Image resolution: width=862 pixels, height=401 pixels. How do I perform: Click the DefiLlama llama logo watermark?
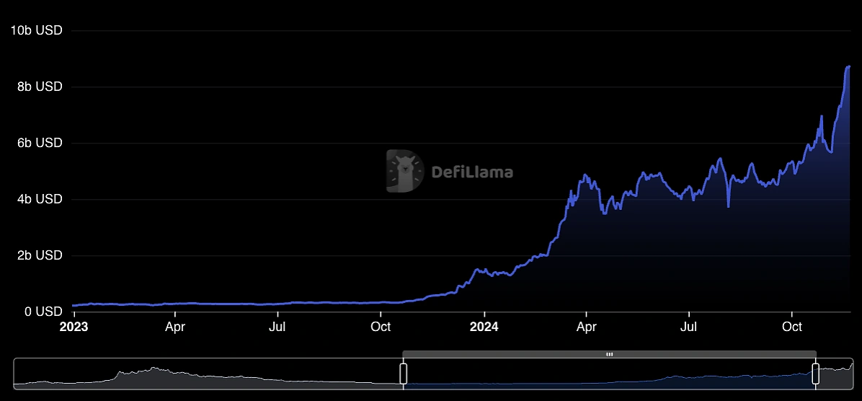[404, 171]
